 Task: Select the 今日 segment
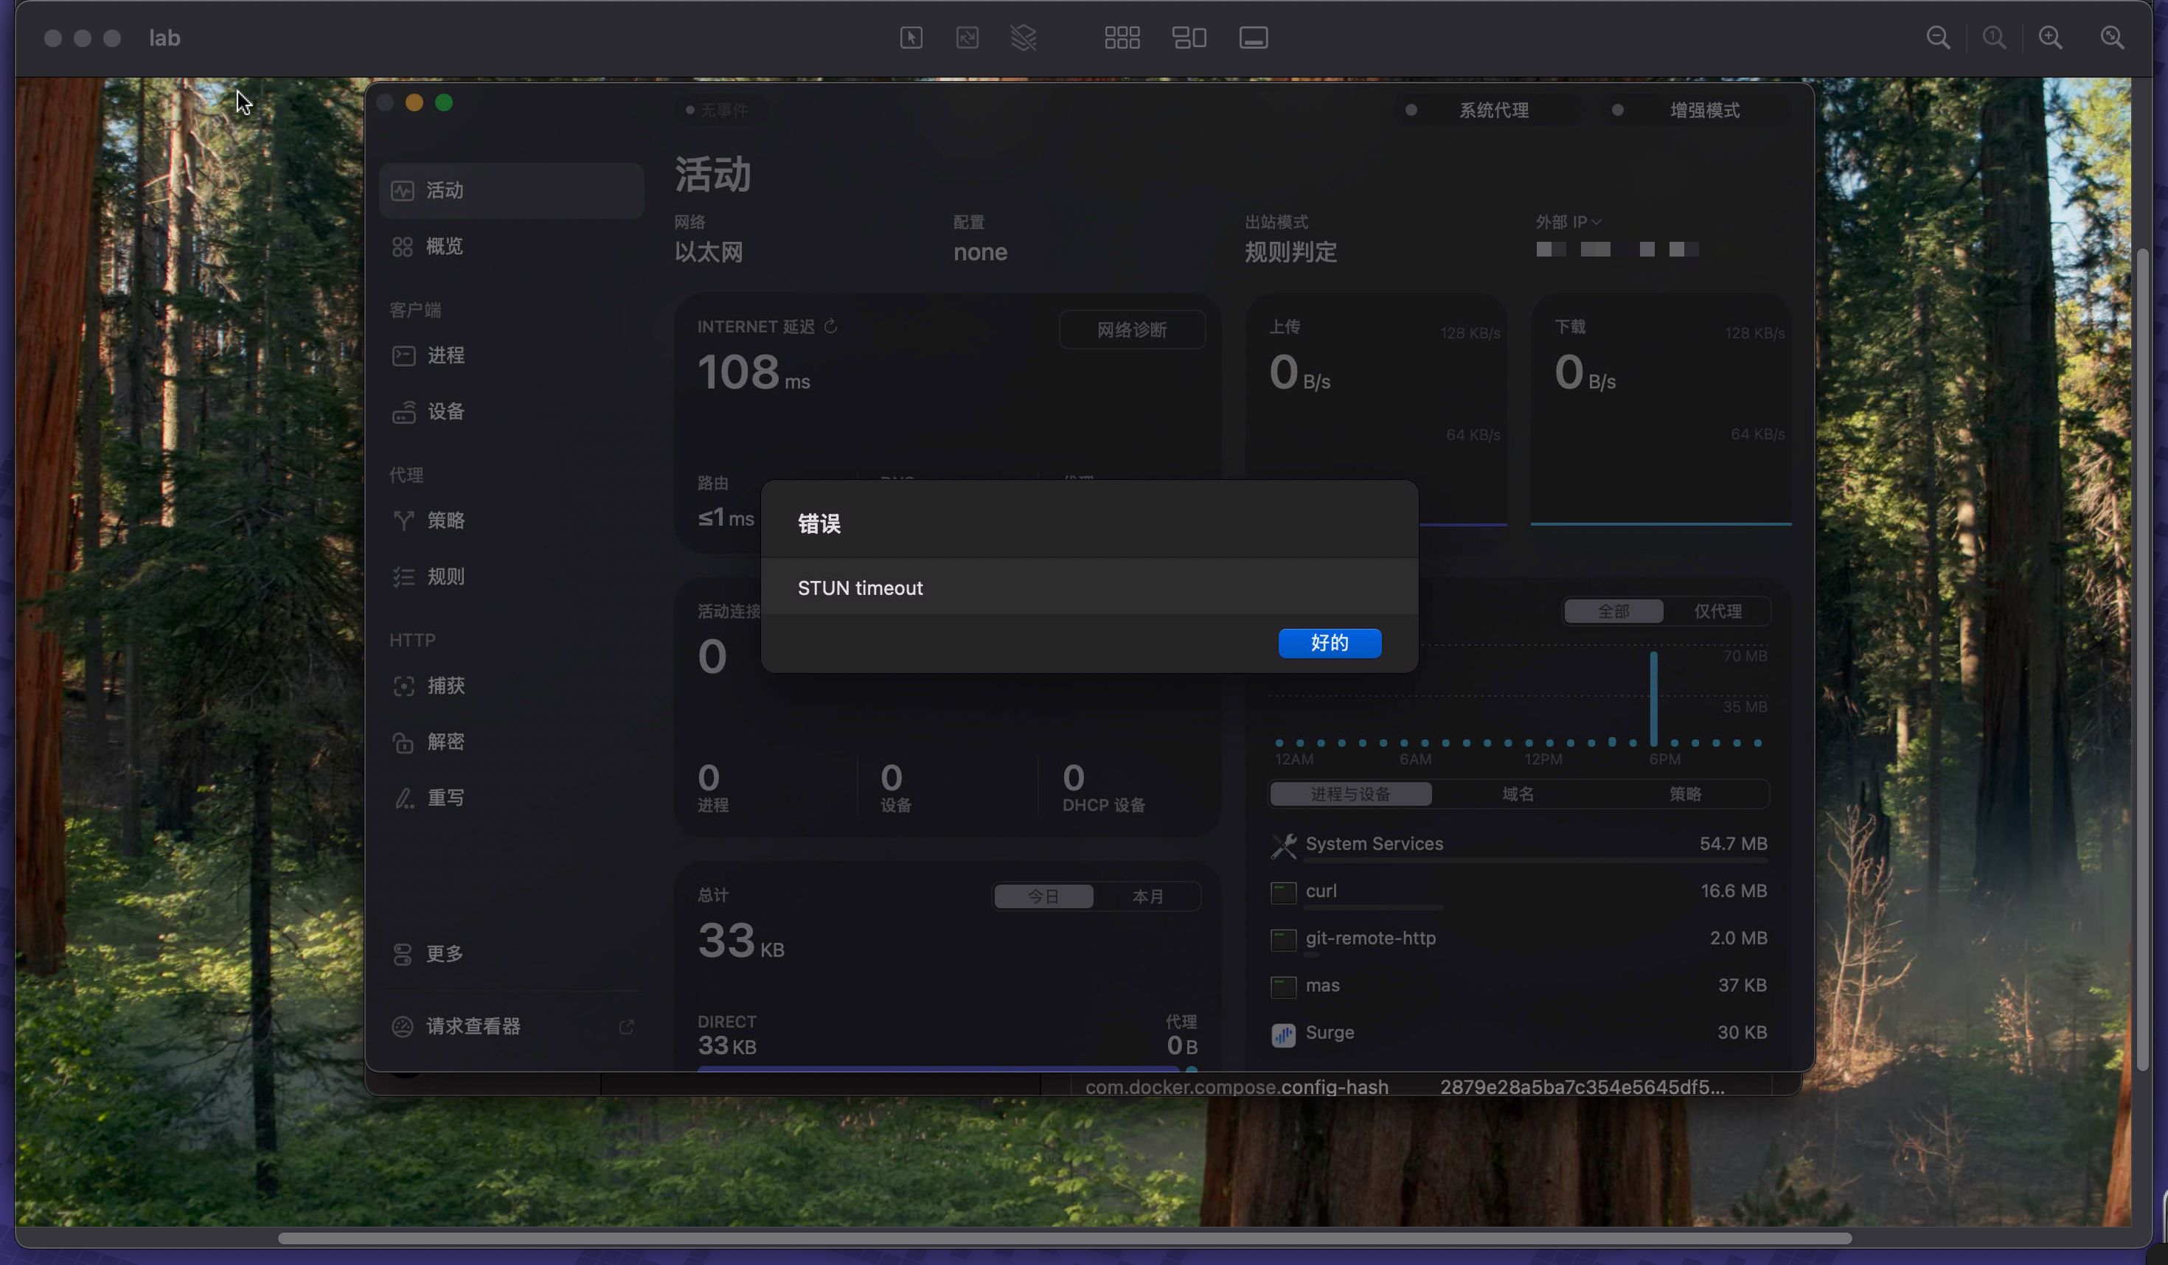click(1043, 896)
